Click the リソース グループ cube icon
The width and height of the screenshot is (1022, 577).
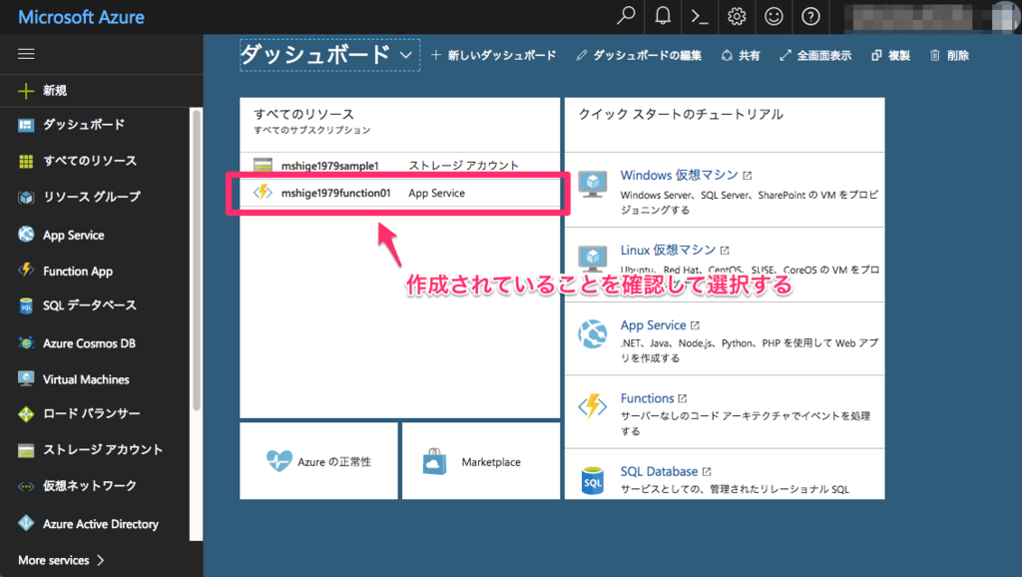[26, 197]
